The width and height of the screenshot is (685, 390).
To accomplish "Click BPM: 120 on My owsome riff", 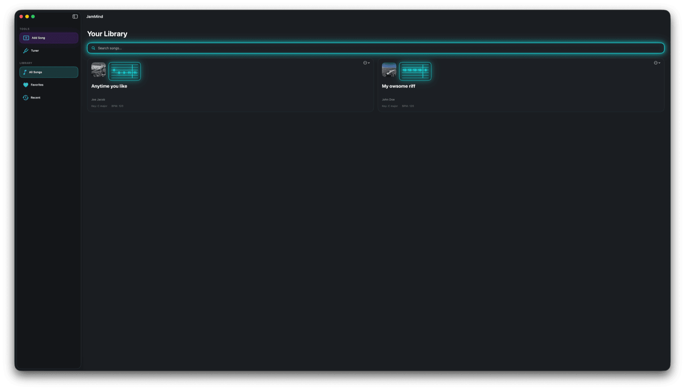I will 408,106.
